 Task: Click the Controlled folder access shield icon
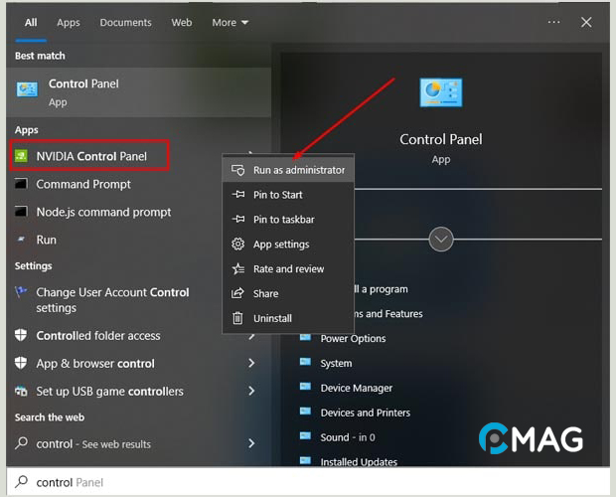pos(21,335)
